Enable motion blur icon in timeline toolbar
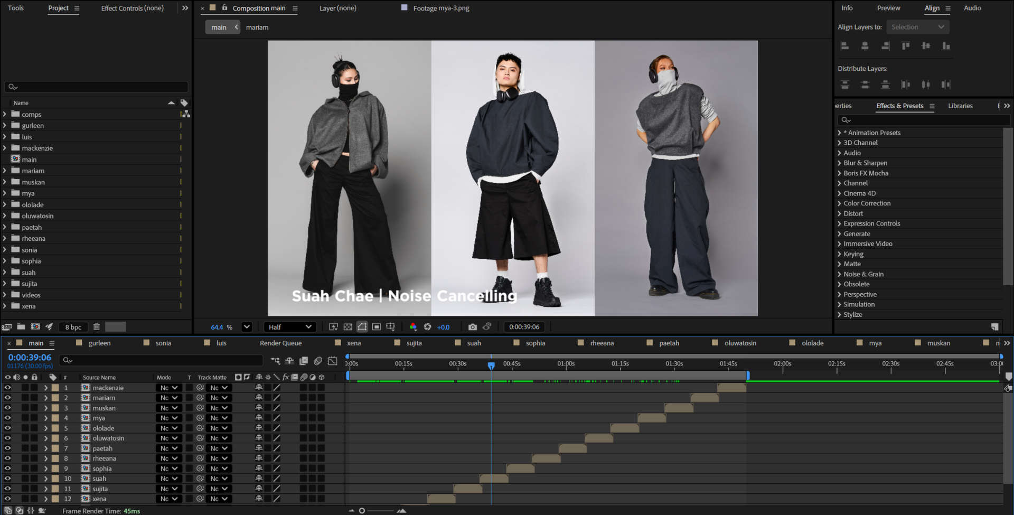This screenshot has height=515, width=1014. click(x=318, y=361)
